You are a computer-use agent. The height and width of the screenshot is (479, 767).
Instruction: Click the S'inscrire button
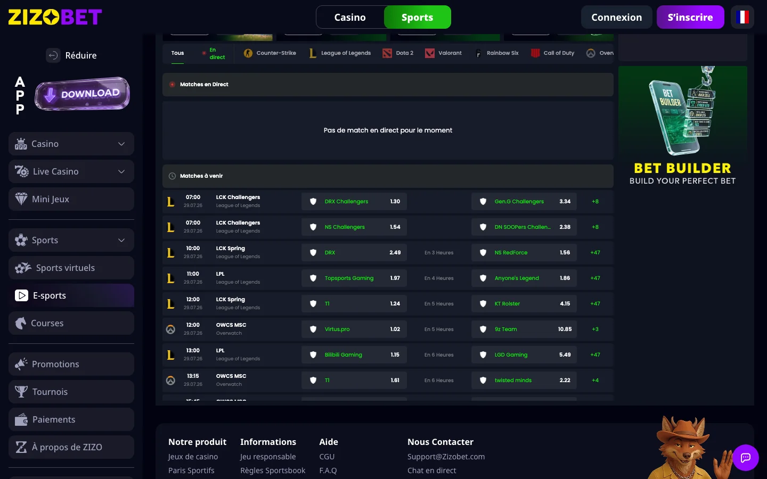(x=690, y=17)
